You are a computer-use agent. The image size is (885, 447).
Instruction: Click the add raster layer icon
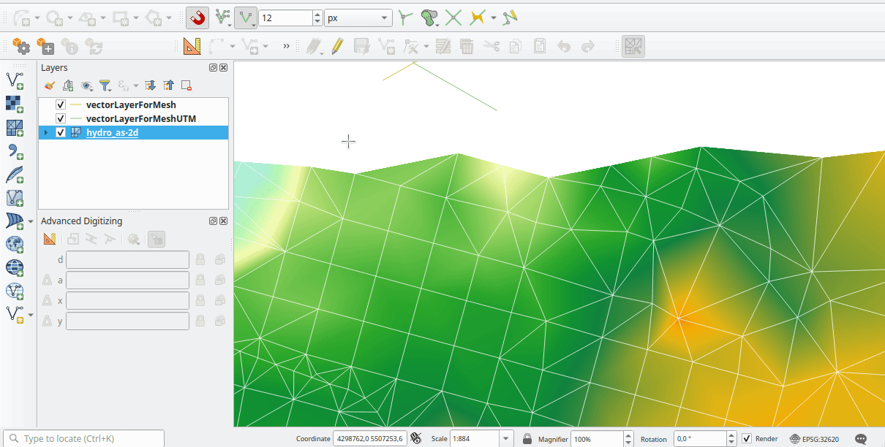pyautogui.click(x=14, y=103)
